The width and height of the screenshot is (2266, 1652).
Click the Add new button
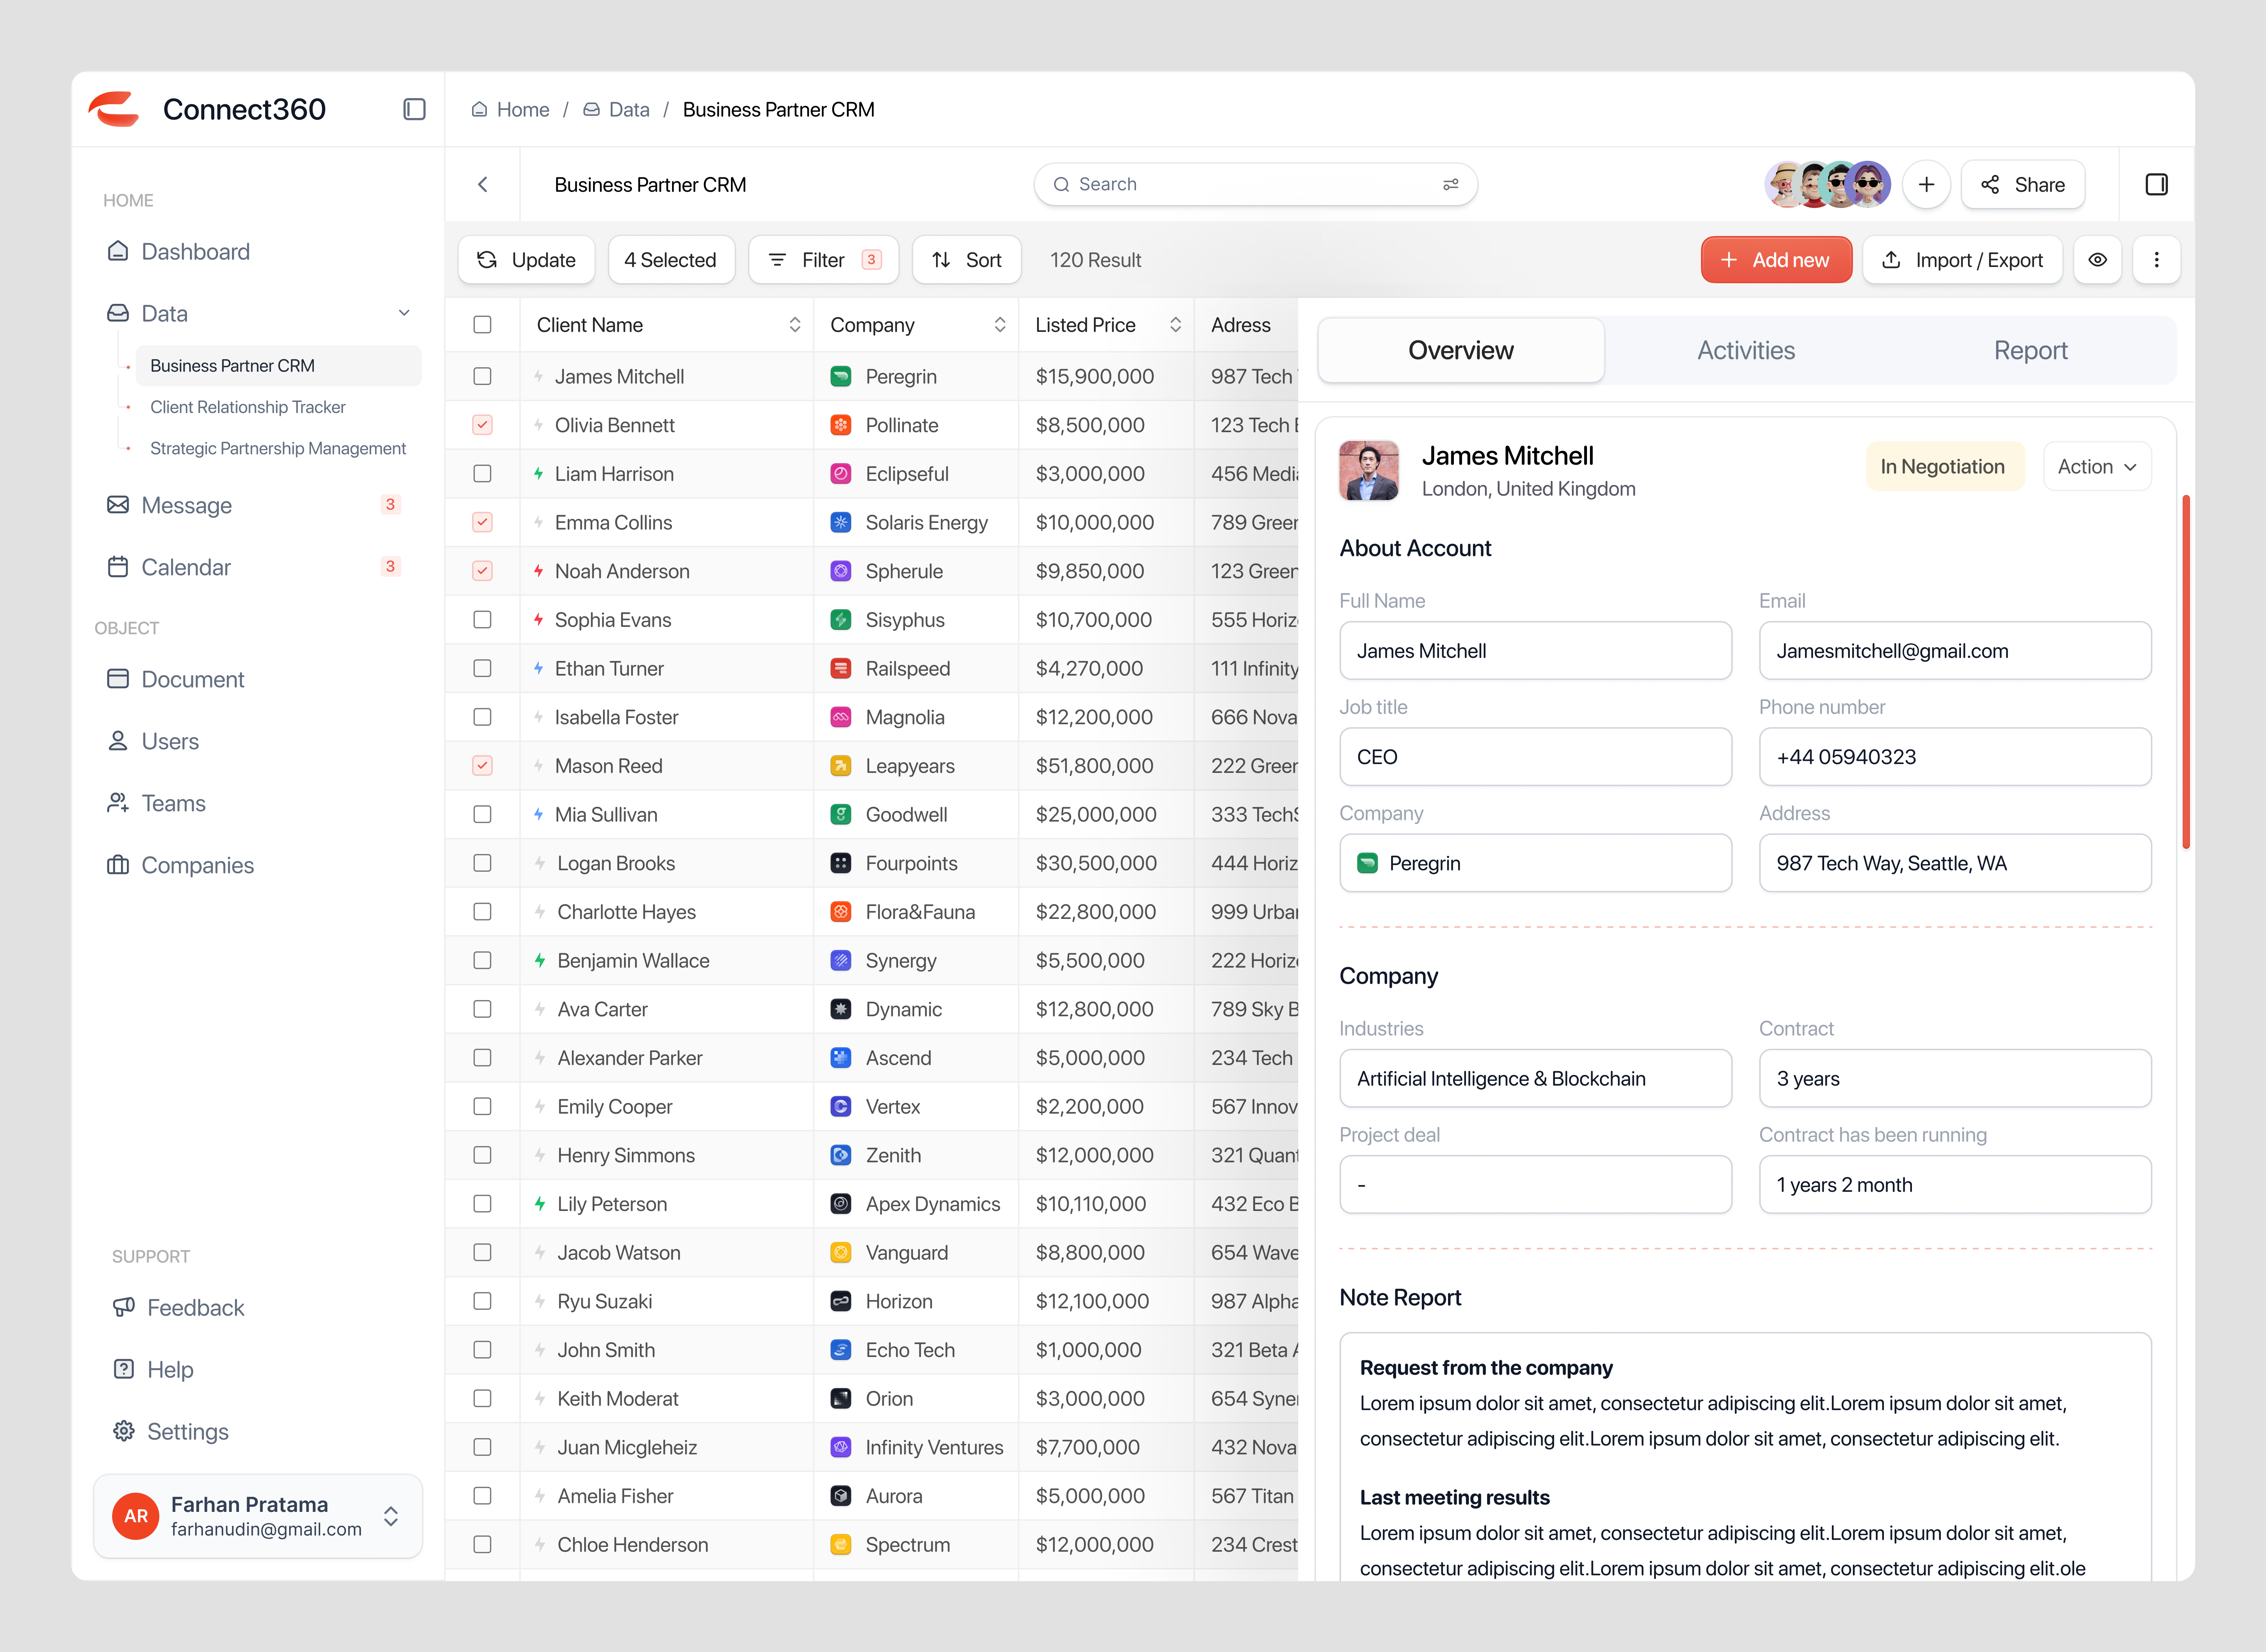click(1775, 260)
